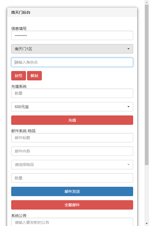Click the caret arrow of 南天门1区 select
The image size is (149, 226).
pos(128,49)
